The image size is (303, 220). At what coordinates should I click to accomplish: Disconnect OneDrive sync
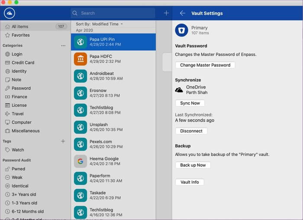coord(191,131)
